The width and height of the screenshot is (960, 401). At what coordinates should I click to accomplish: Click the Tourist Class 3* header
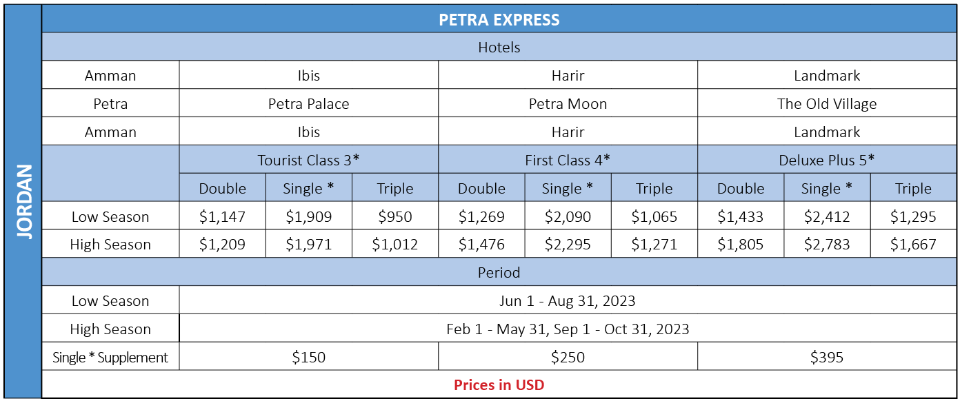point(309,160)
